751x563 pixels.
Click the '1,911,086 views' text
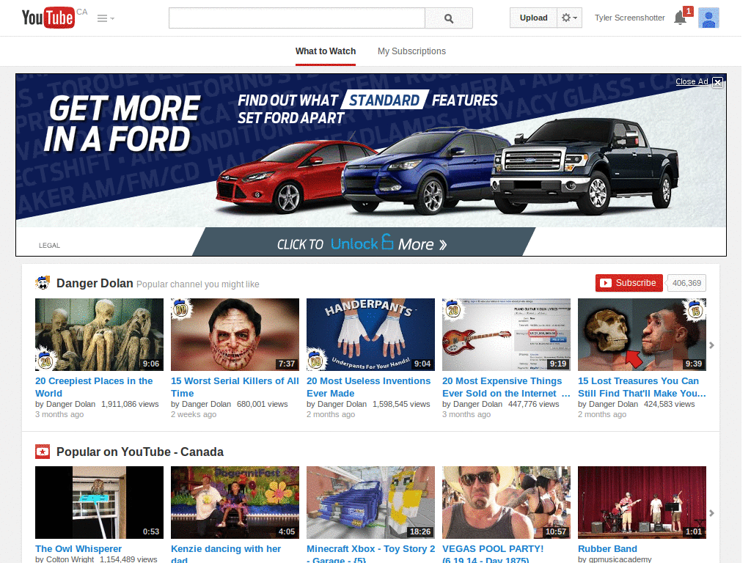tap(130, 404)
